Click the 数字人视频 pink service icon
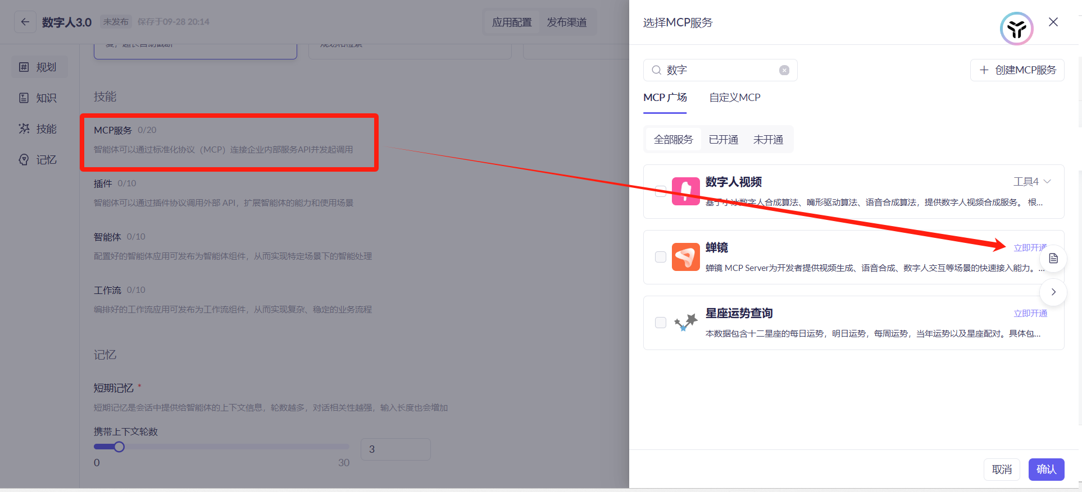 (685, 191)
